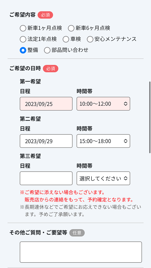Image resolution: width=151 pixels, height=268 pixels.
Task: Select the 新車6ヶ月点検 radio option
Action: coord(71,28)
